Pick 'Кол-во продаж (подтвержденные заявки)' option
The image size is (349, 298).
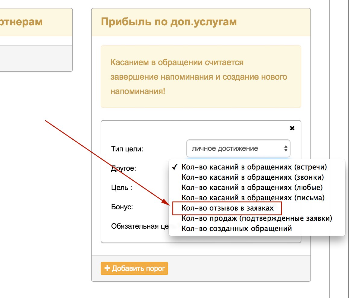click(x=257, y=218)
